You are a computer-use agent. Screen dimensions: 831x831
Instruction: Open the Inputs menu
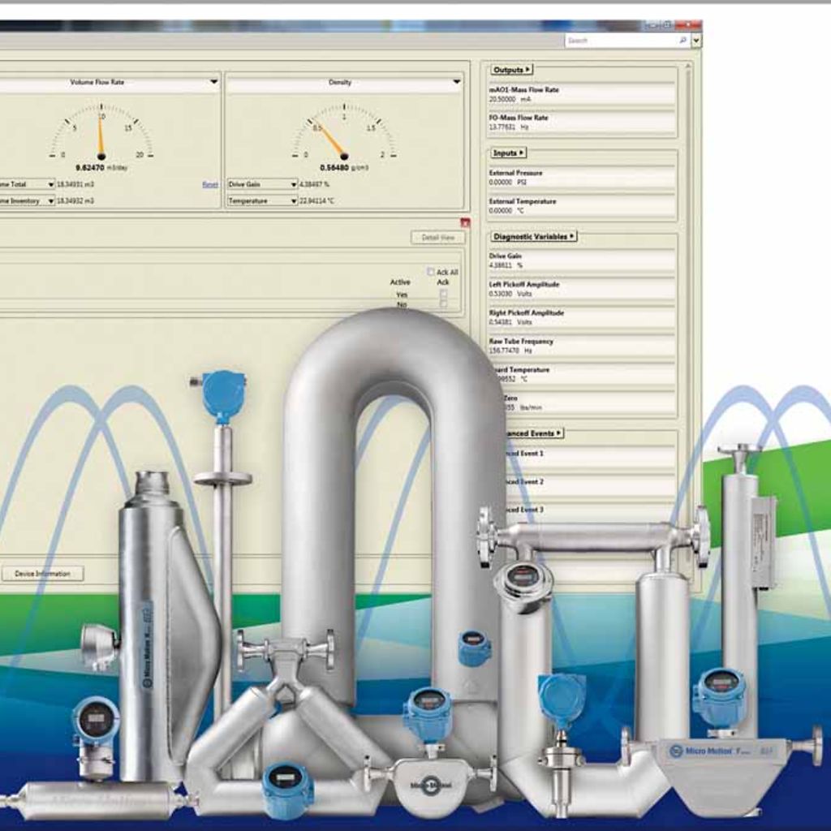[x=508, y=153]
